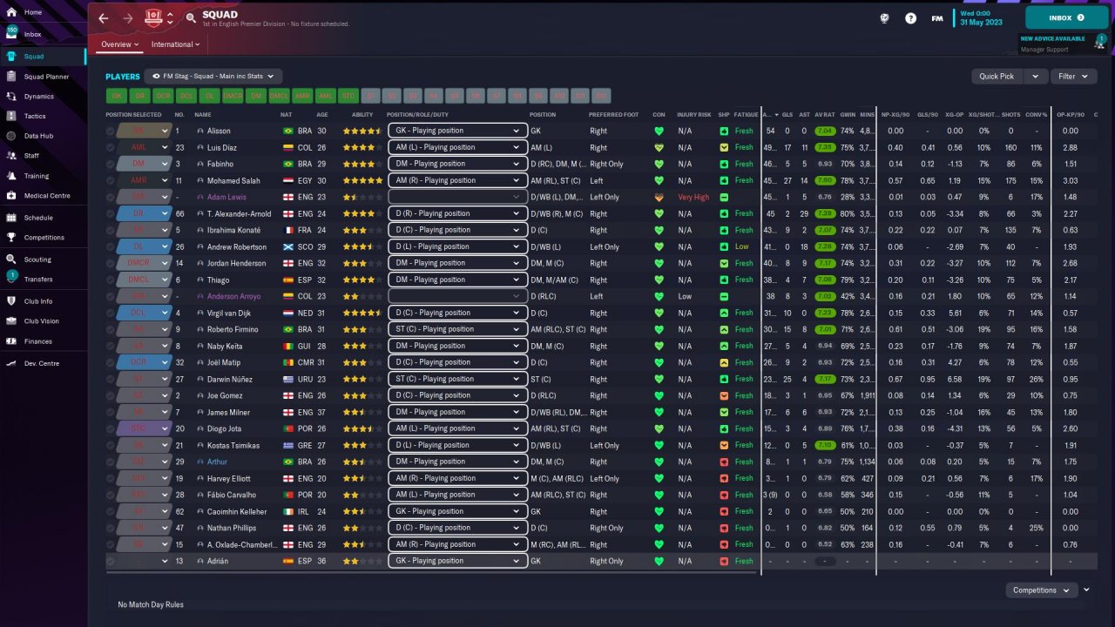Screen dimensions: 1115x627
Task: Open the Training section
Action: [37, 176]
